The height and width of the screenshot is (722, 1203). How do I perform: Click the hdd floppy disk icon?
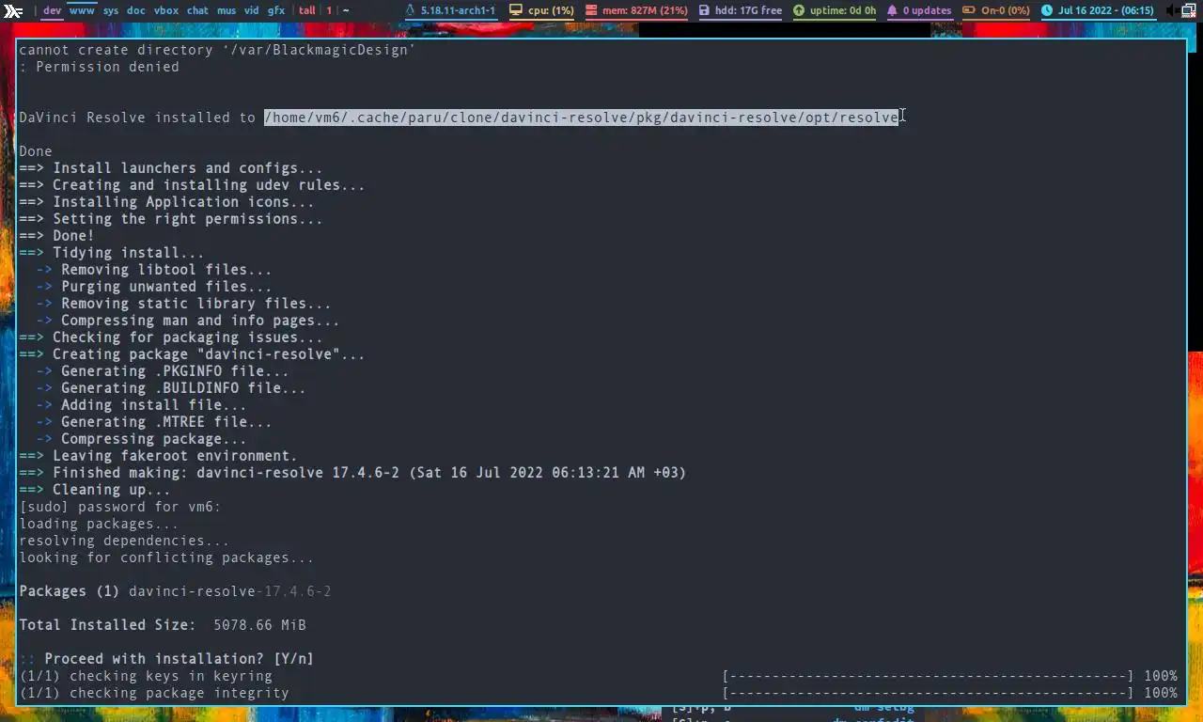[704, 11]
